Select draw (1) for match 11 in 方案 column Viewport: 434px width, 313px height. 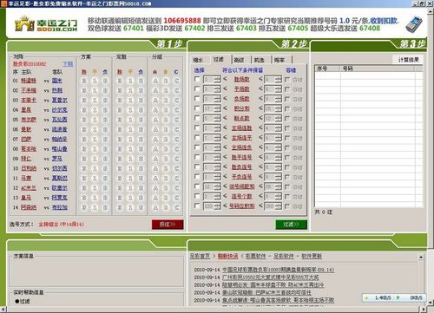pyautogui.click(x=95, y=179)
